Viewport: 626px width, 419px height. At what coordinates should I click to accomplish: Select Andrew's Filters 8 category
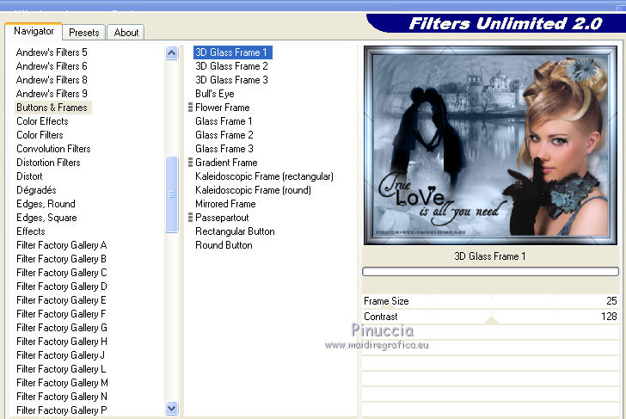click(x=52, y=80)
